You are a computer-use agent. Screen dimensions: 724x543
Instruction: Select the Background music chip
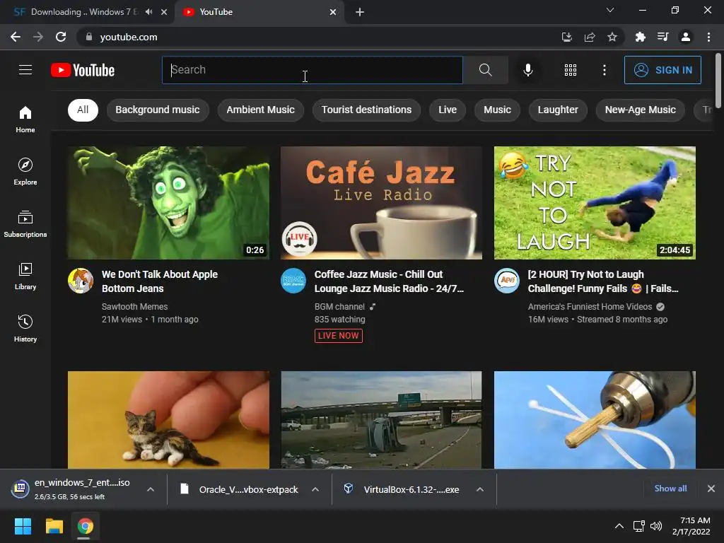pyautogui.click(x=158, y=110)
